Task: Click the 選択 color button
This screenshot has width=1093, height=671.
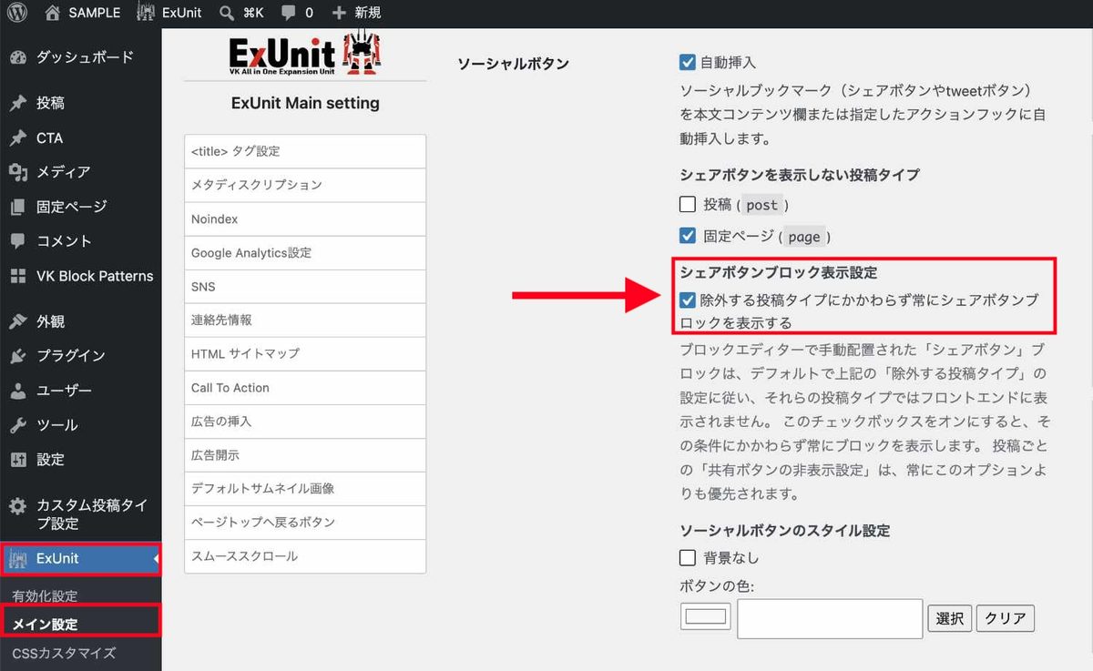Action: [950, 618]
